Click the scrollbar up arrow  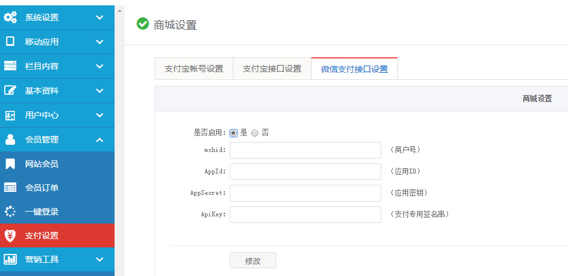coord(119,11)
